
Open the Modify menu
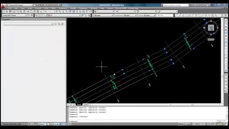(73, 8)
